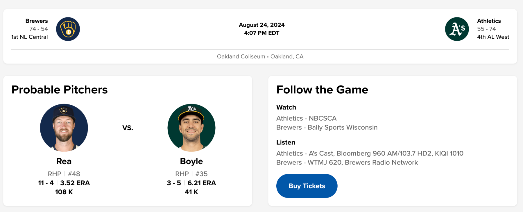Select the 4th AL West standing
Viewport: 523px width, 212px height.
493,37
